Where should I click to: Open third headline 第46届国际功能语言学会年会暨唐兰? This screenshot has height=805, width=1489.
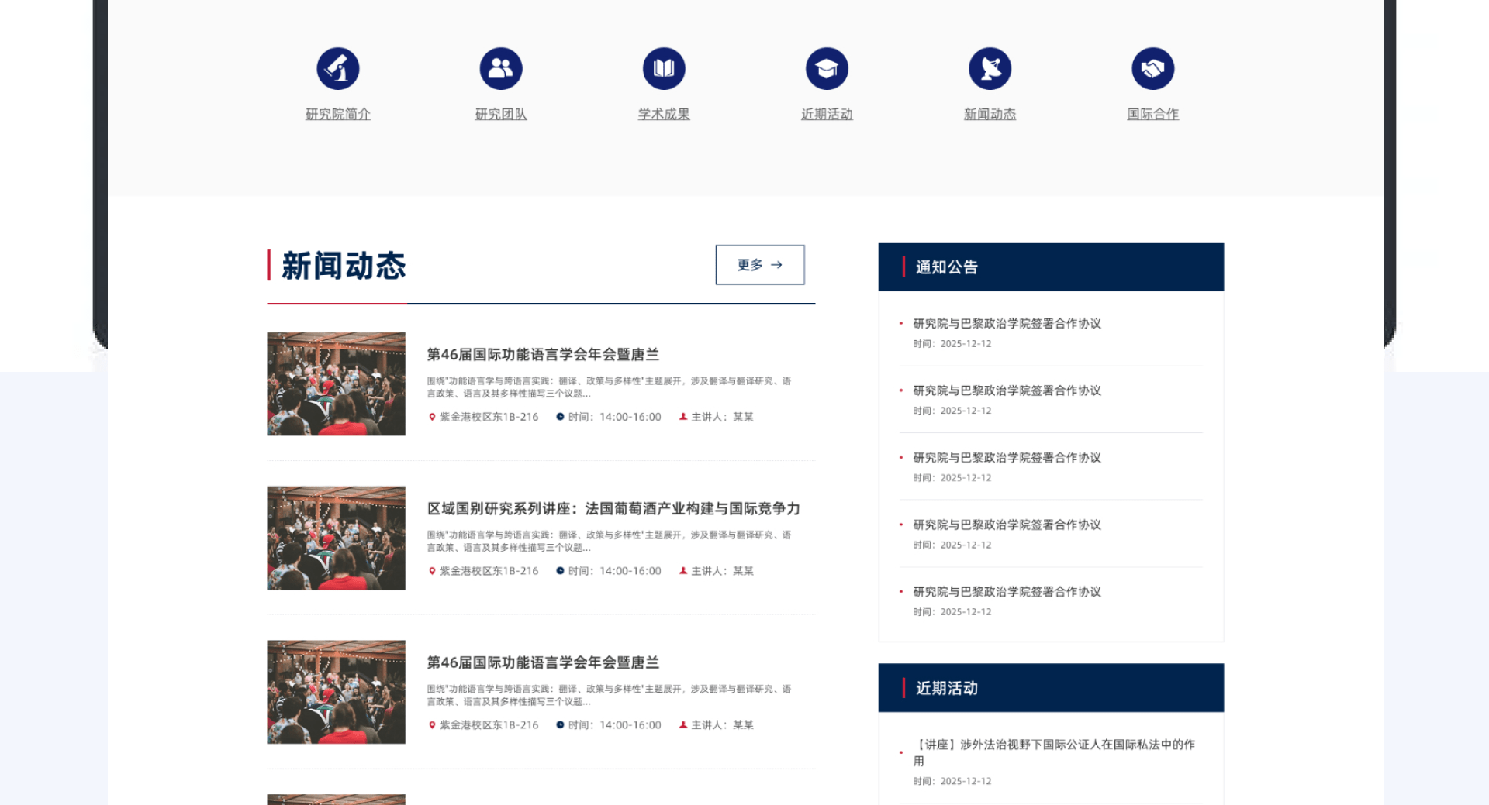tap(543, 662)
